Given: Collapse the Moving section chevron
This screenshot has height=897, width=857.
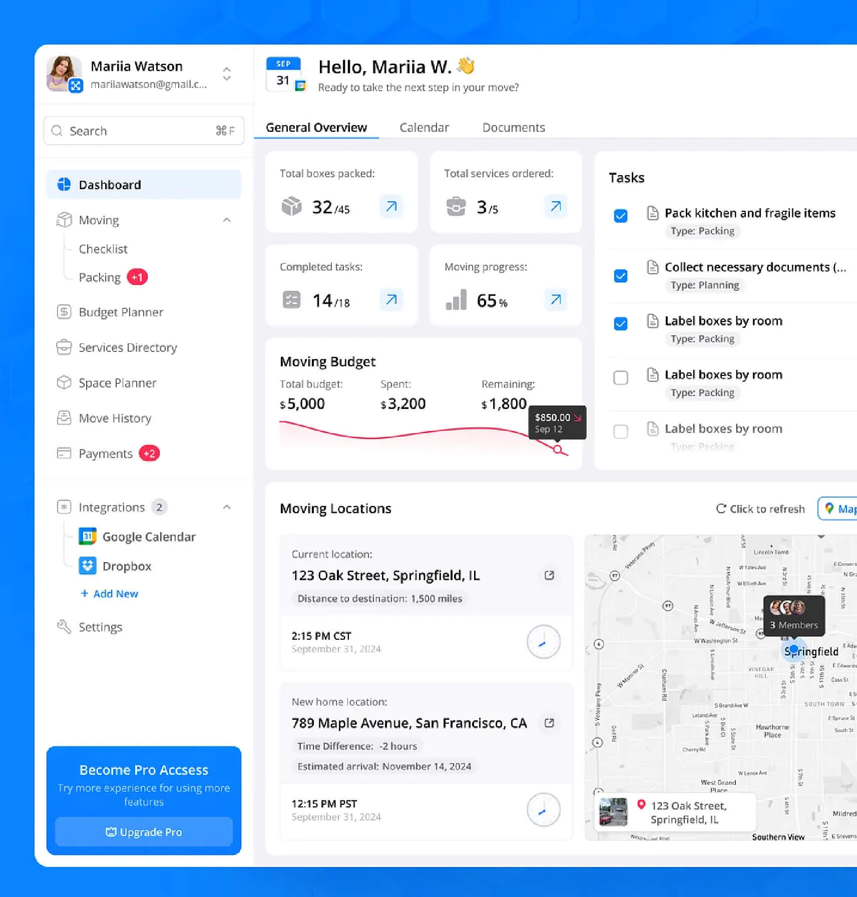Looking at the screenshot, I should [x=227, y=220].
